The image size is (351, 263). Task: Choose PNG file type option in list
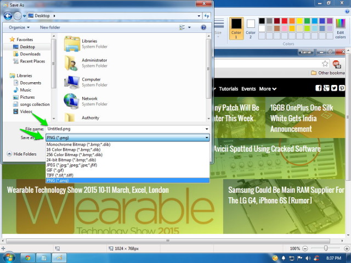(x=128, y=180)
